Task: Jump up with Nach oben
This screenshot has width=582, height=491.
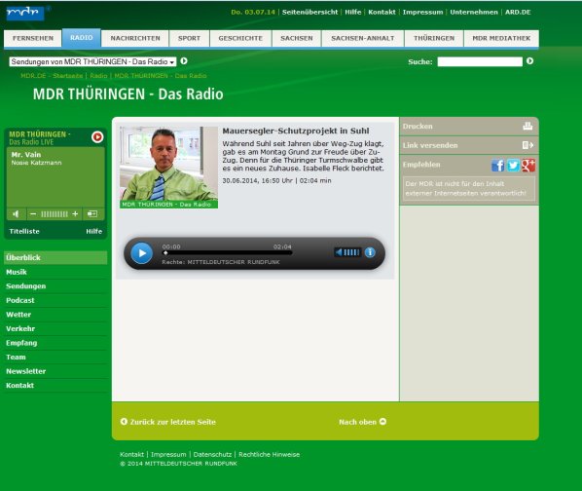Action: (363, 422)
